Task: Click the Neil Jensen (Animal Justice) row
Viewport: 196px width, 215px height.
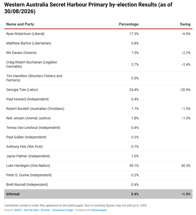Action: (x=98, y=118)
